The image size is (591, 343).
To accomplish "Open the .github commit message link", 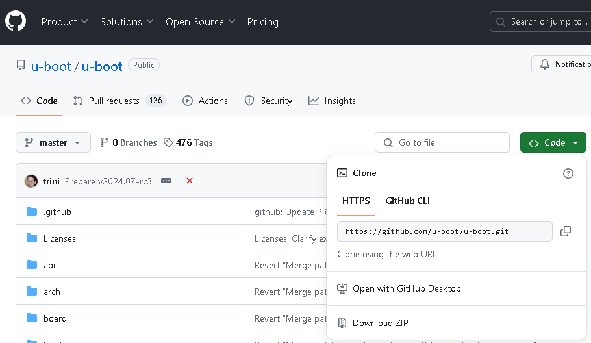I will click(x=290, y=212).
